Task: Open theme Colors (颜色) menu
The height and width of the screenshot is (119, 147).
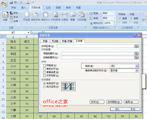Action: click(x=15, y=13)
